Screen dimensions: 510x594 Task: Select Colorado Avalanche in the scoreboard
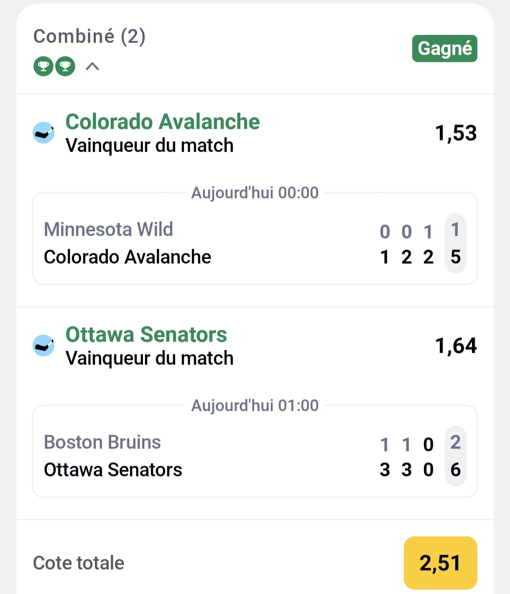pyautogui.click(x=127, y=257)
